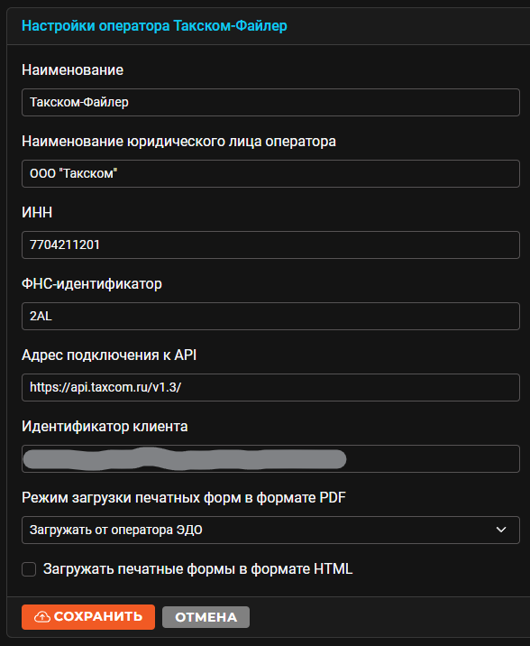Image resolution: width=530 pixels, height=646 pixels.
Task: Enable loading print forms in HTML checkbox
Action: (29, 569)
